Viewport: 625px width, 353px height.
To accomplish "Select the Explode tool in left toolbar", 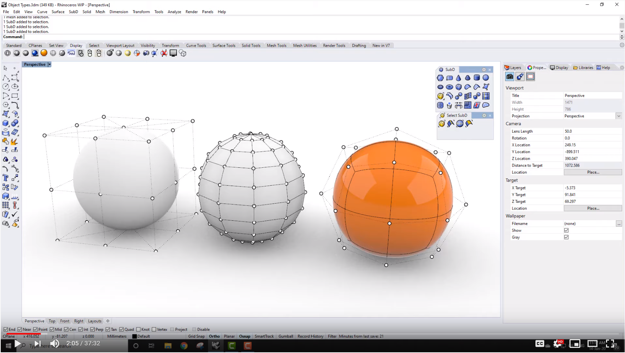I will (x=14, y=141).
